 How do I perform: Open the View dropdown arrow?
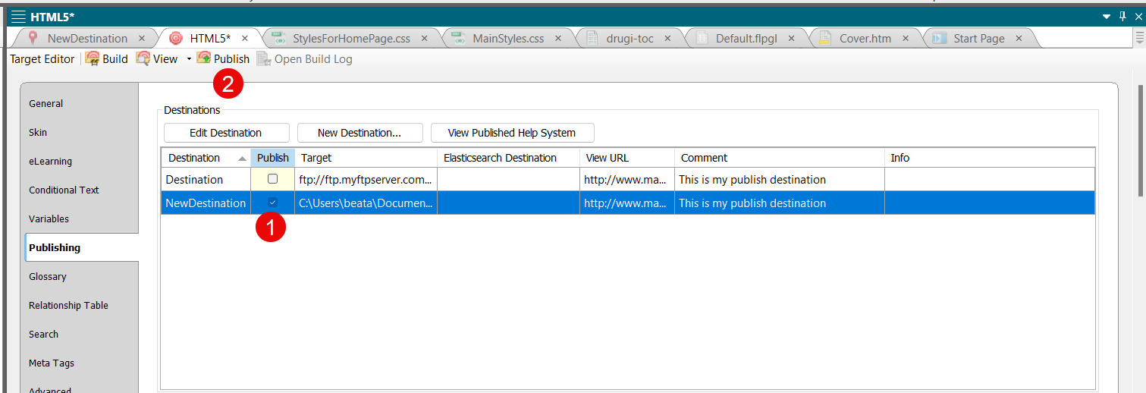click(189, 59)
